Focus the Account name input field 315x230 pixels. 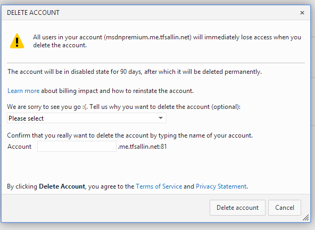pyautogui.click(x=77, y=147)
